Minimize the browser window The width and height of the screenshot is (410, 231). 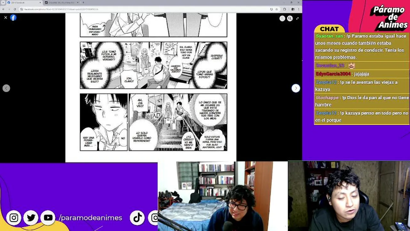pyautogui.click(x=285, y=2)
